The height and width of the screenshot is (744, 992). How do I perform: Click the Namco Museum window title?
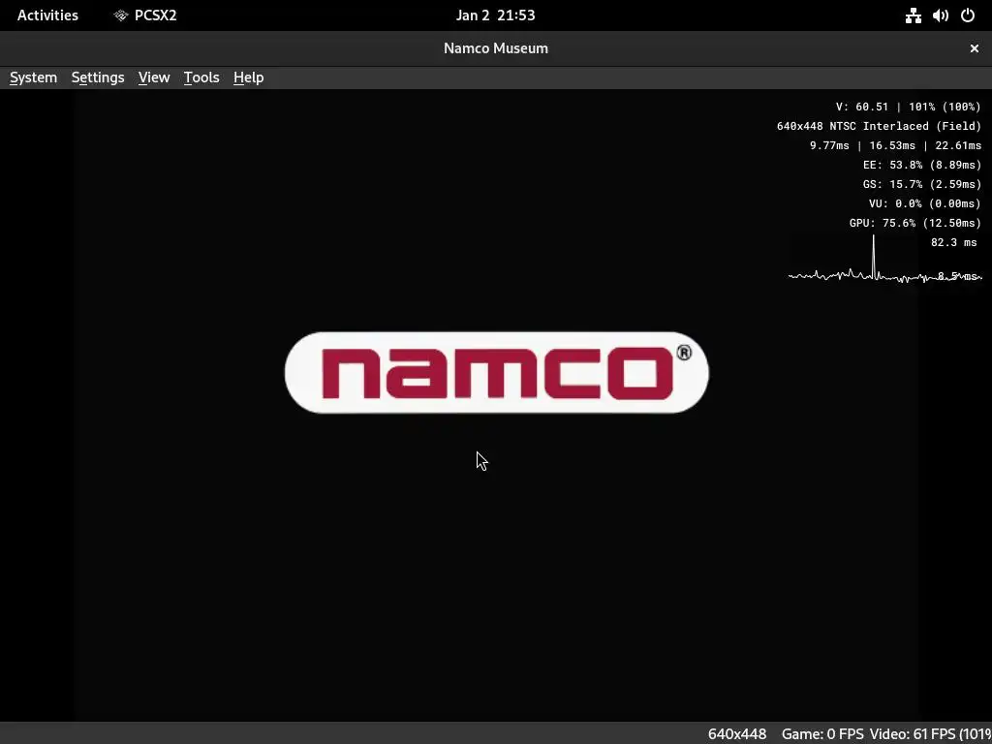[x=496, y=48]
